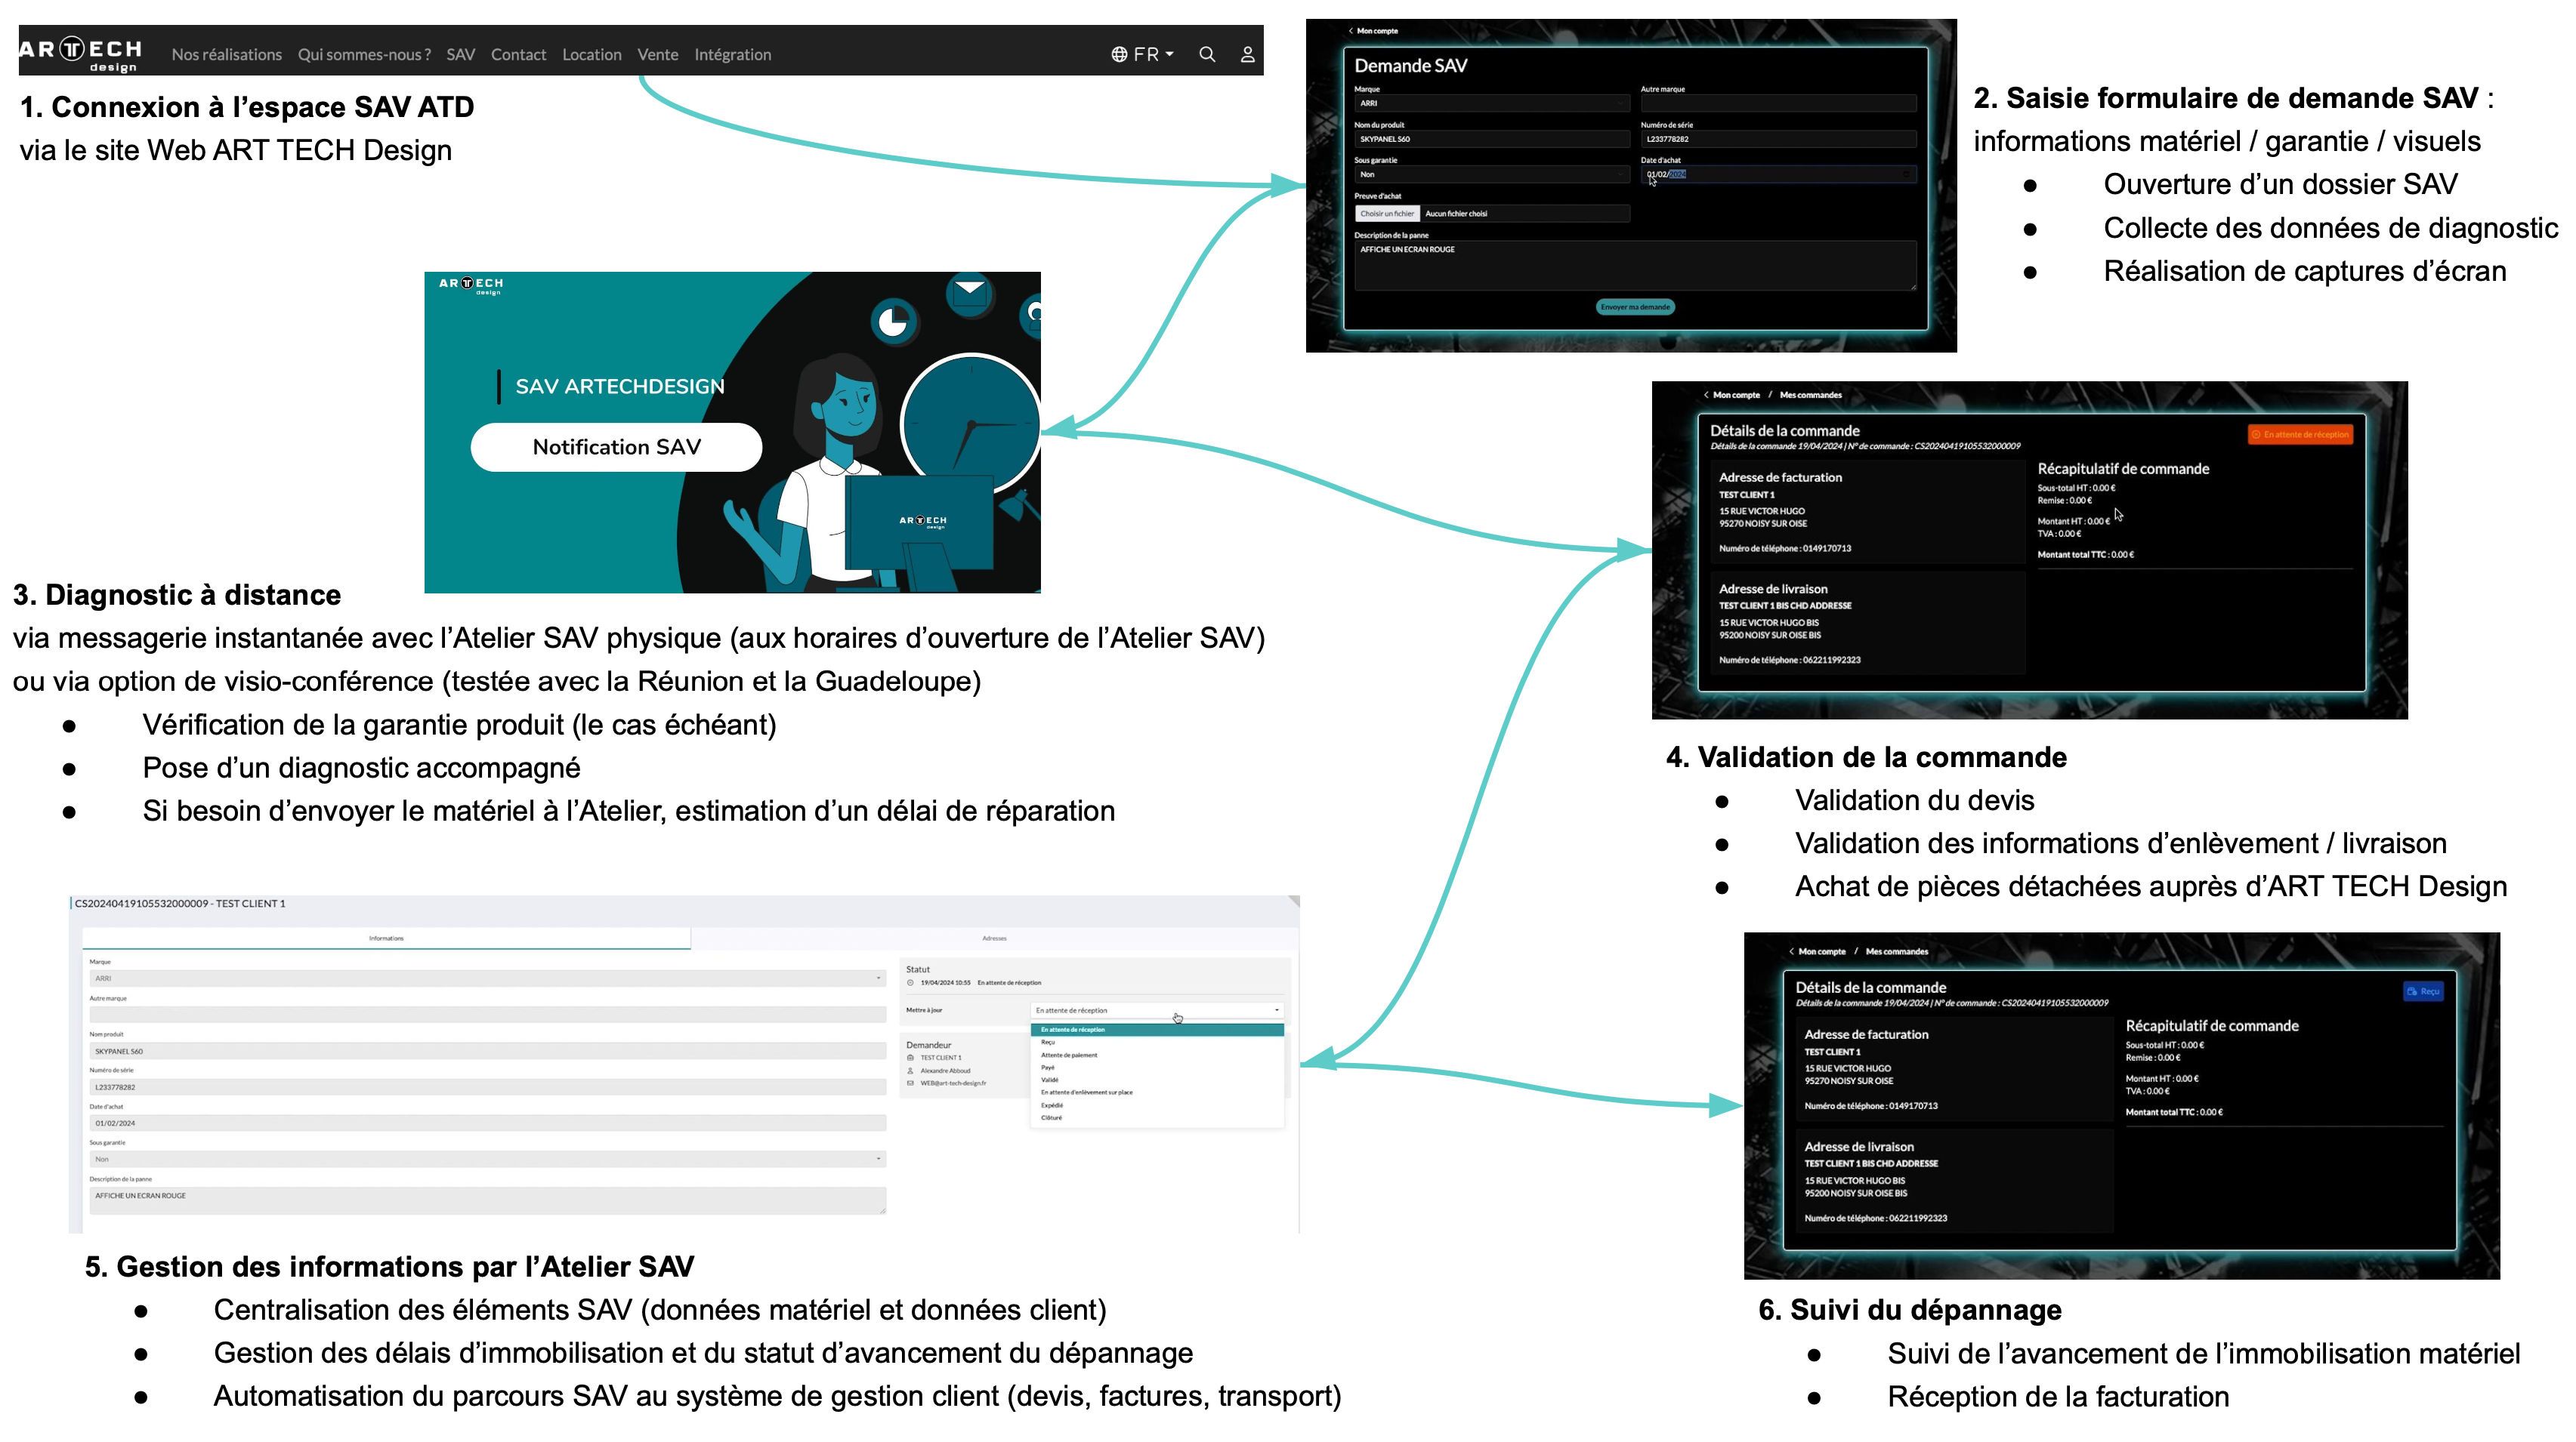This screenshot has width=2576, height=1442.
Task: Click Nom du produit SKYPANEL S60 field in Demande SAV
Action: pyautogui.click(x=1492, y=139)
